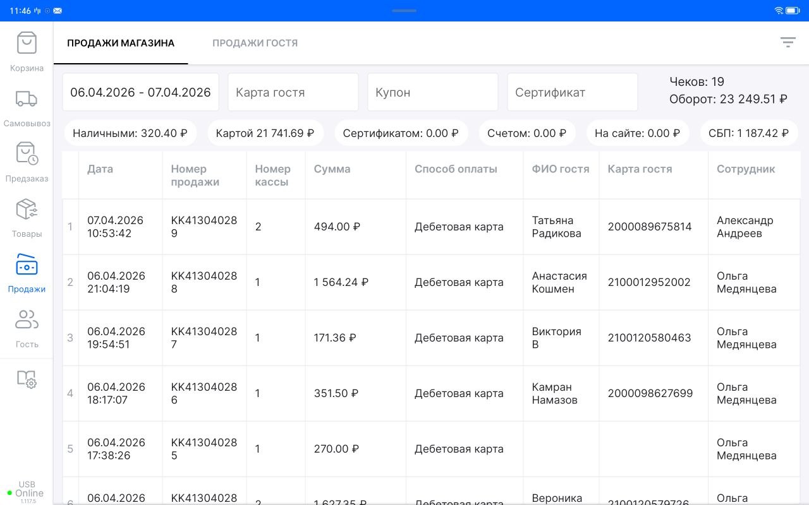Click the USB Online status indicator

(28, 488)
